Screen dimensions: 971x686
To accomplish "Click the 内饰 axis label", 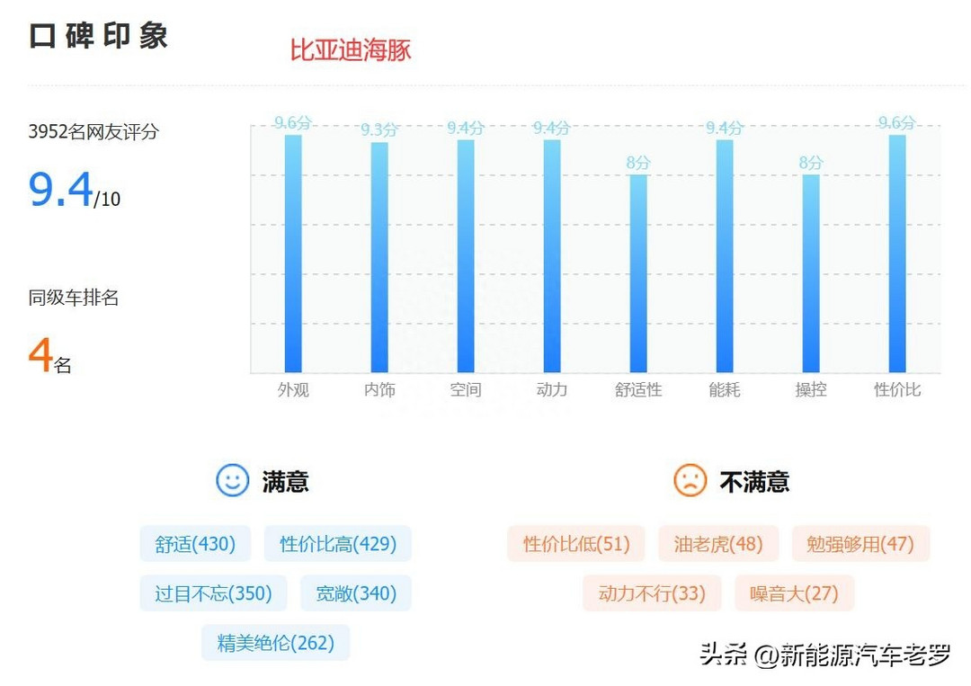I will click(379, 389).
